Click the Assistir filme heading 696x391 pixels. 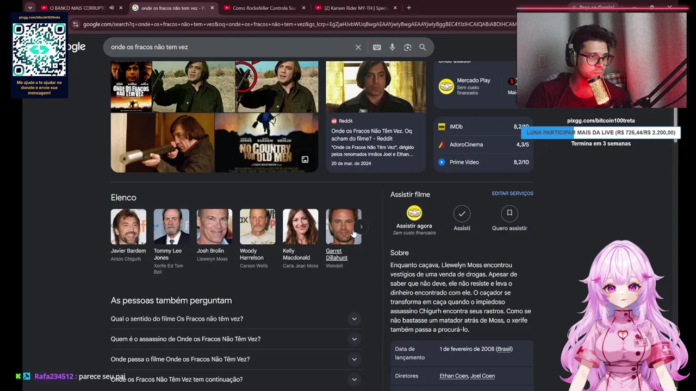[x=410, y=194]
